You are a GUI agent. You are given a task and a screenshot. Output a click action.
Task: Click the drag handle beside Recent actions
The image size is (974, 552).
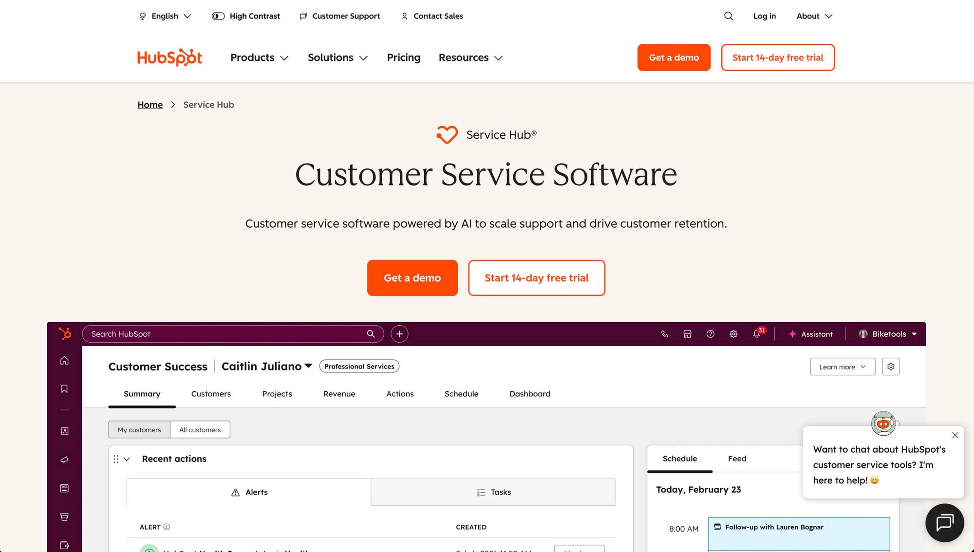pyautogui.click(x=116, y=459)
